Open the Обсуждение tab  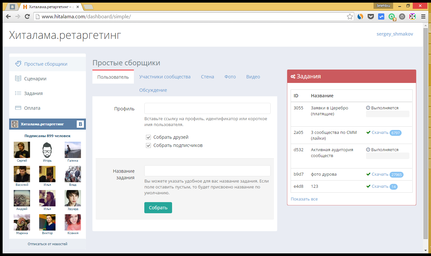(153, 90)
